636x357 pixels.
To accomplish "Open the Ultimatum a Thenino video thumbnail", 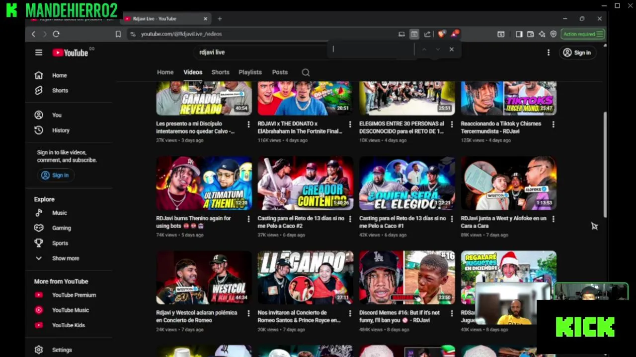I will click(x=204, y=183).
